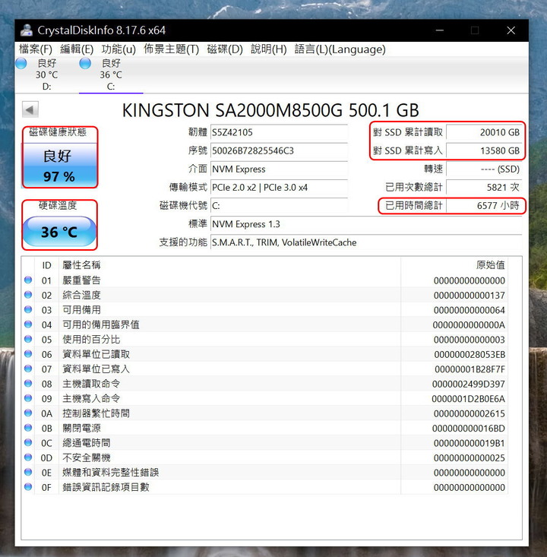This screenshot has width=547, height=557.
Task: Click the 轉速 value ---- (SSD)
Action: [484, 169]
